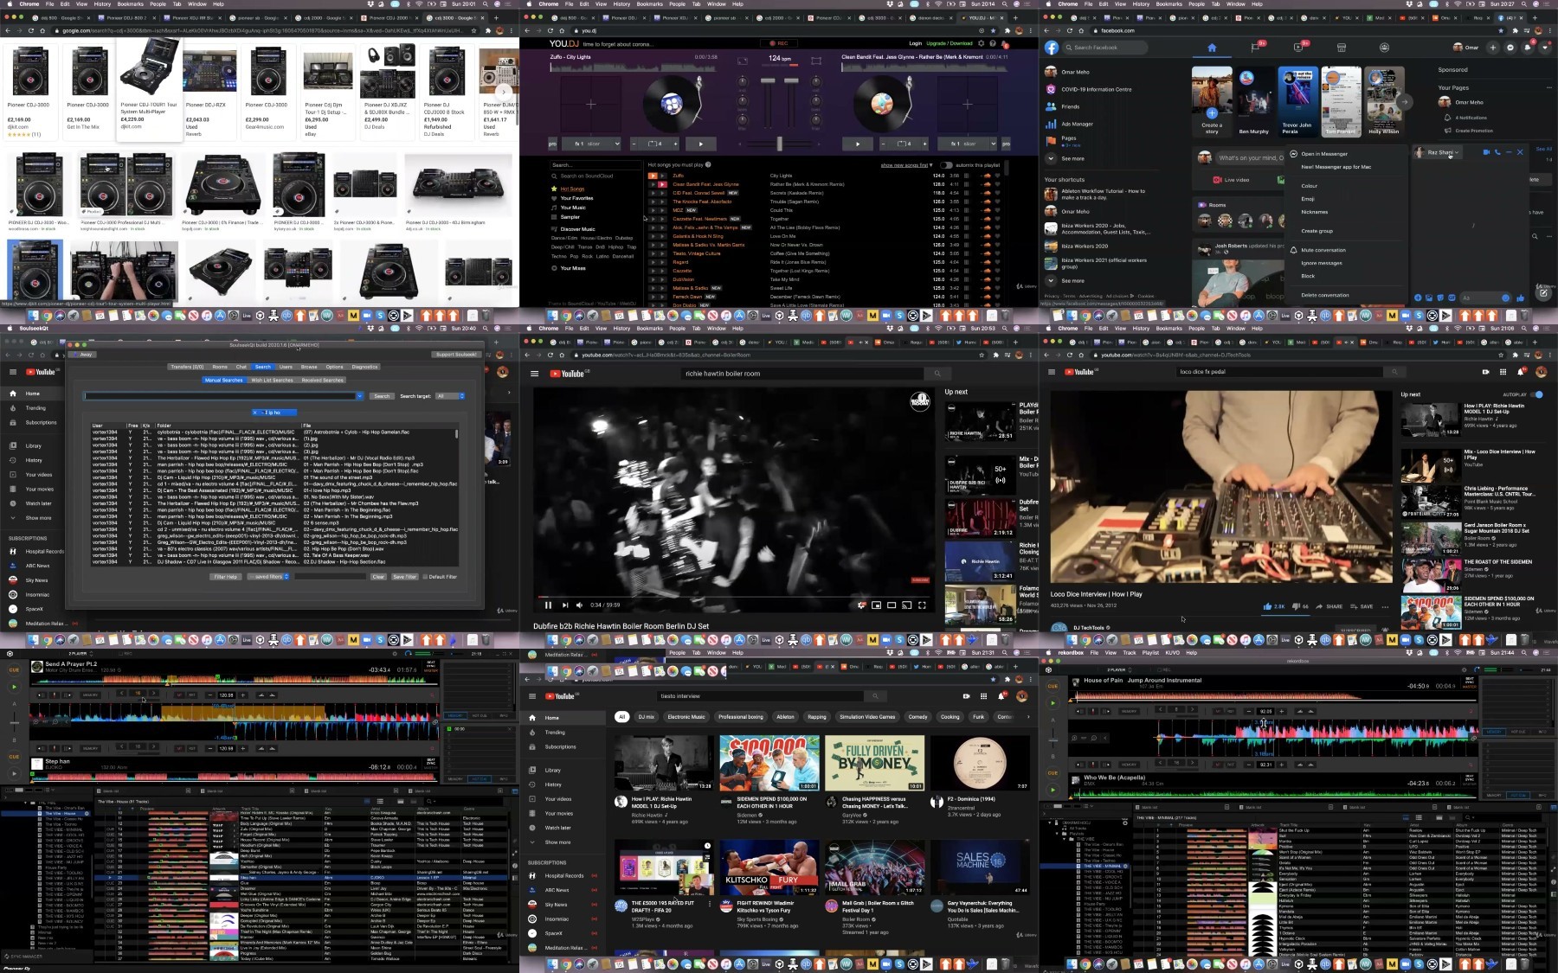Favorite Zuffo track with heart icon

click(x=997, y=176)
